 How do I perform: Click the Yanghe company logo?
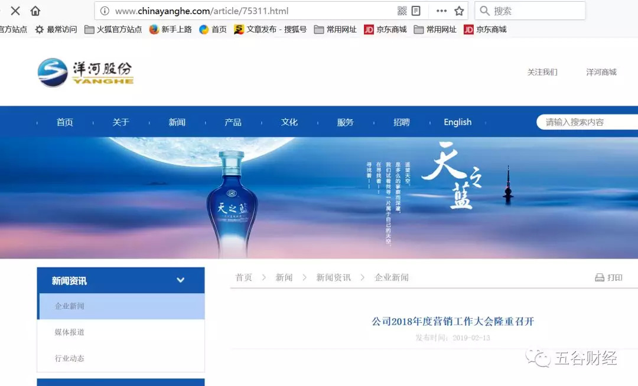coord(86,73)
